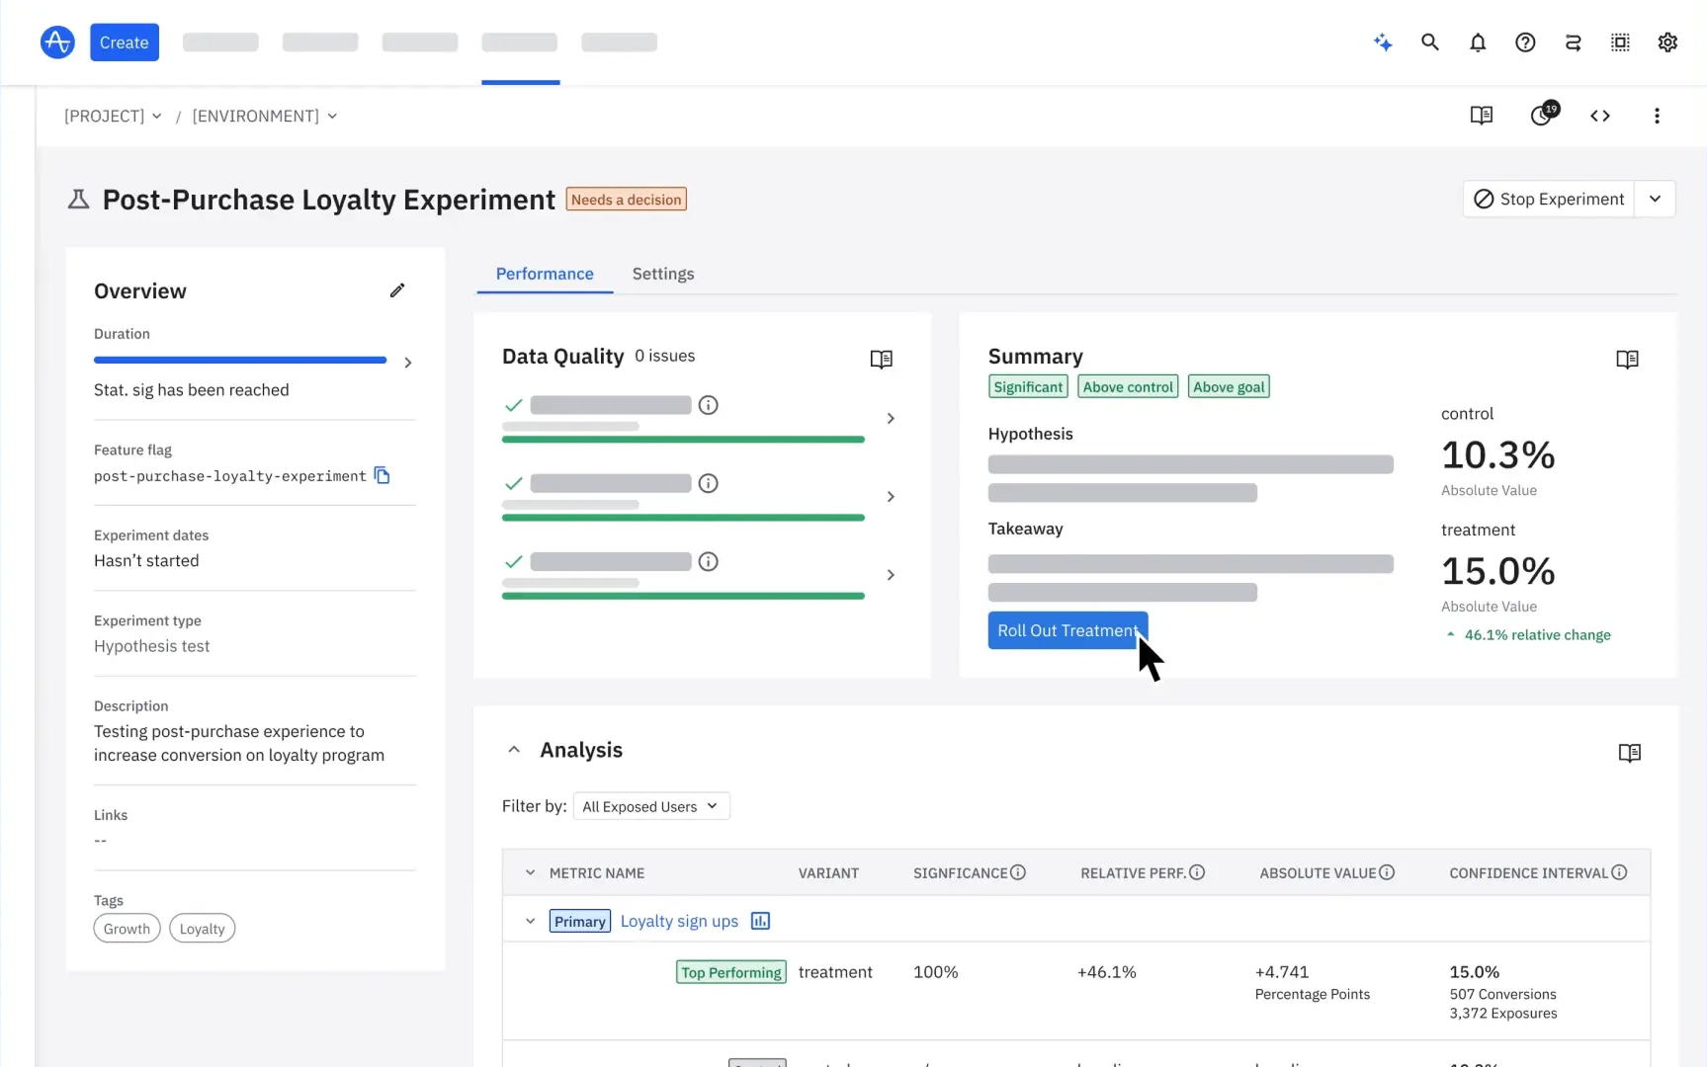Open the Stop Experiment dropdown arrow

pyautogui.click(x=1655, y=199)
